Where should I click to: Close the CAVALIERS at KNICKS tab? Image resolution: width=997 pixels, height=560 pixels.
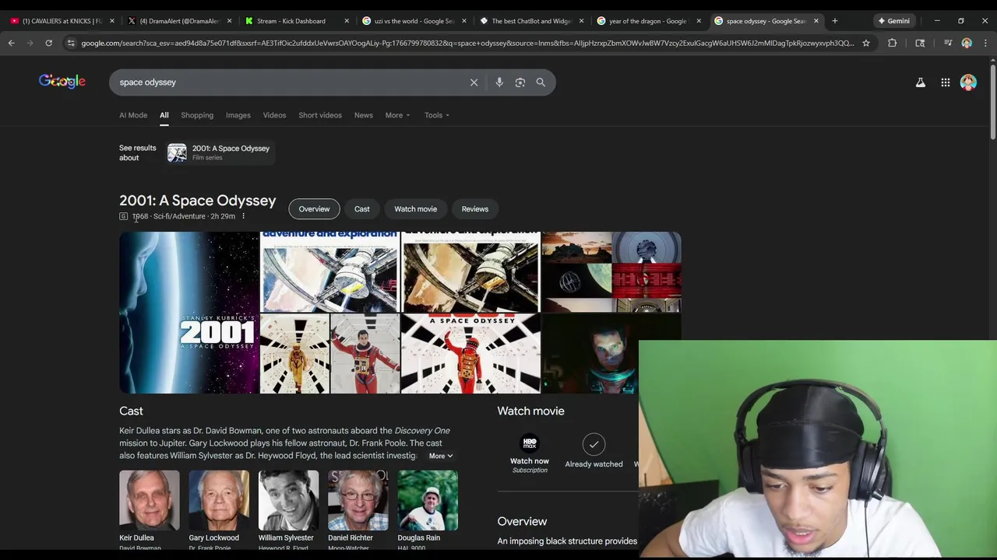[112, 21]
